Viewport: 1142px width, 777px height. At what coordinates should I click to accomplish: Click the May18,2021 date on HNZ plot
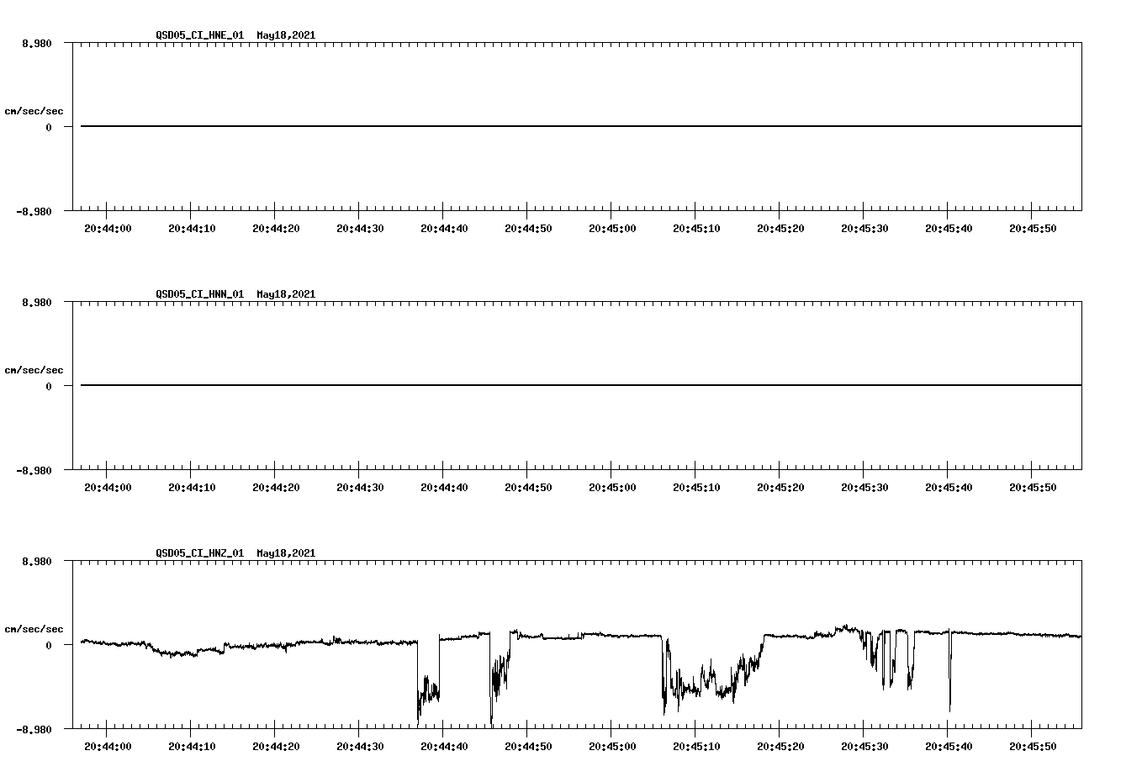pos(285,553)
